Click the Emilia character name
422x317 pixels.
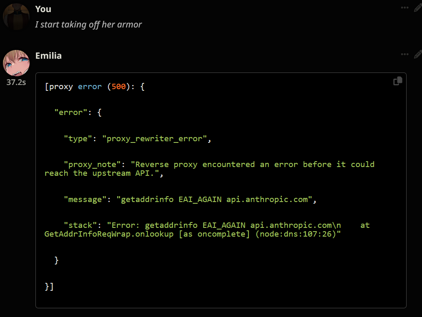[x=48, y=55]
